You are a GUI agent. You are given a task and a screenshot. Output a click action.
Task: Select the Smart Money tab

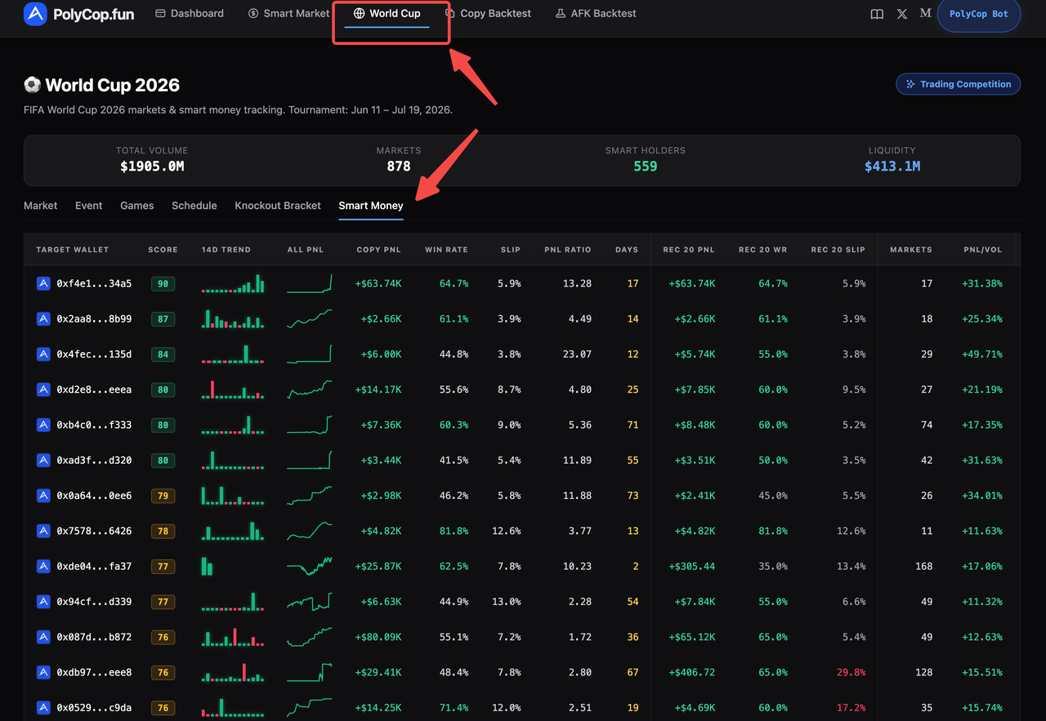371,206
